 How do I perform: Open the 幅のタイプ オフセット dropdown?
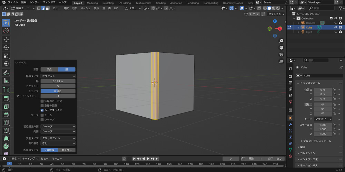tap(58, 76)
